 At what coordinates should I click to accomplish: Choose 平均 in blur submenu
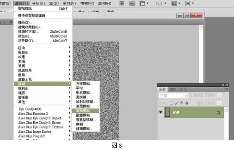85,88
